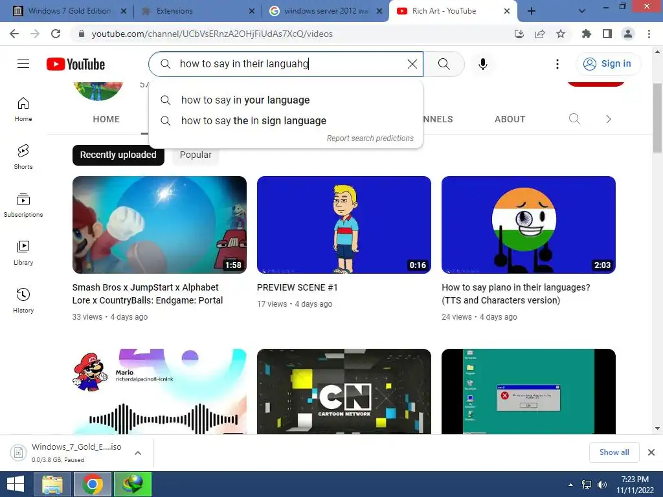Switch to Windows 7 Gold Edition tab
663x497 pixels.
pyautogui.click(x=69, y=11)
